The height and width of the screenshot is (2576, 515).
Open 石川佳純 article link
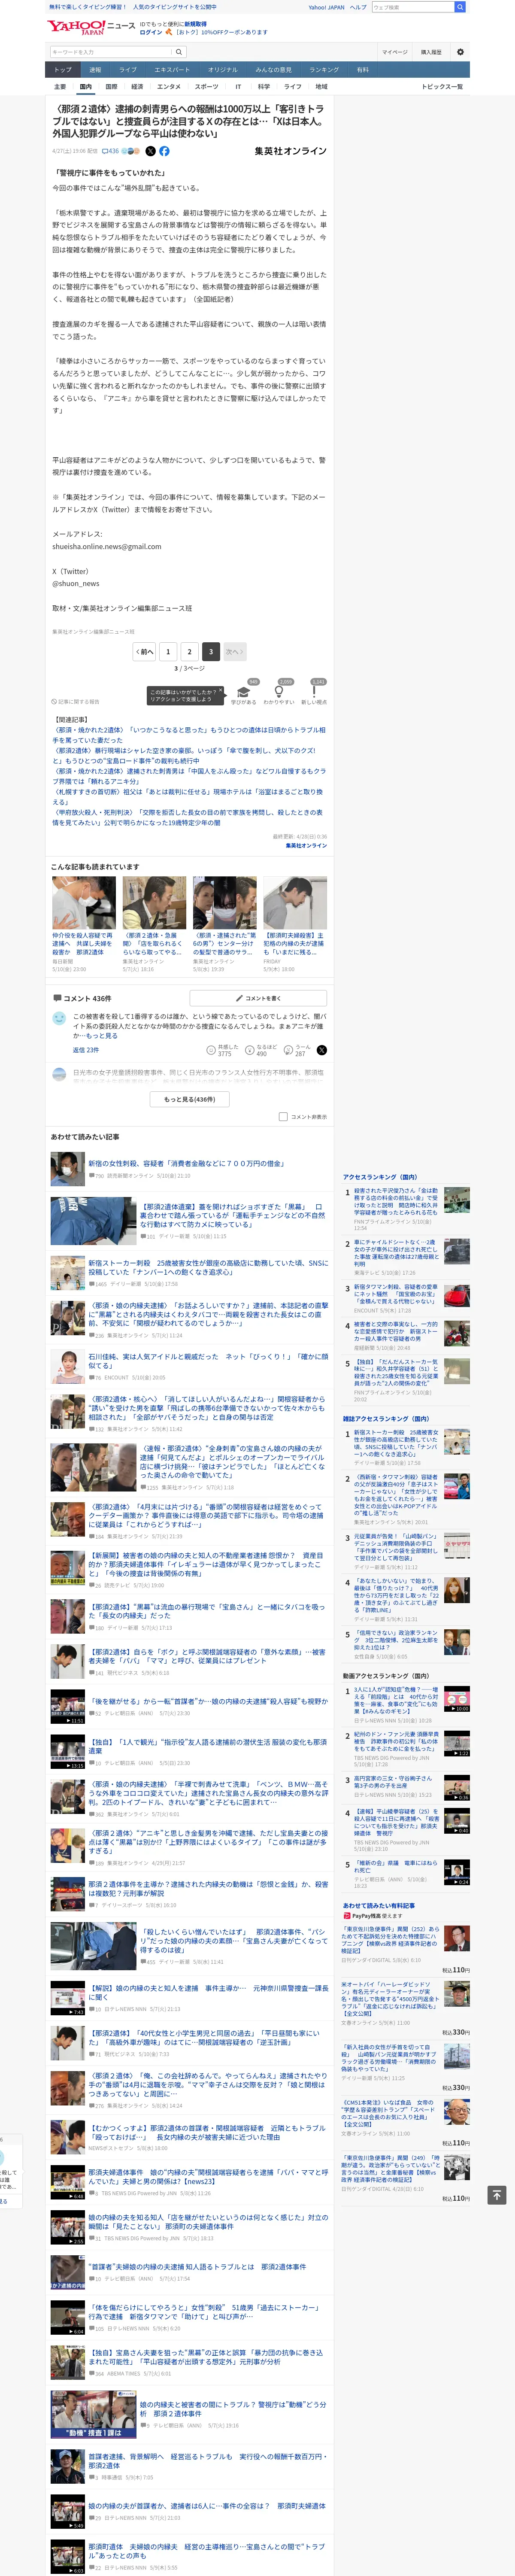[208, 1361]
